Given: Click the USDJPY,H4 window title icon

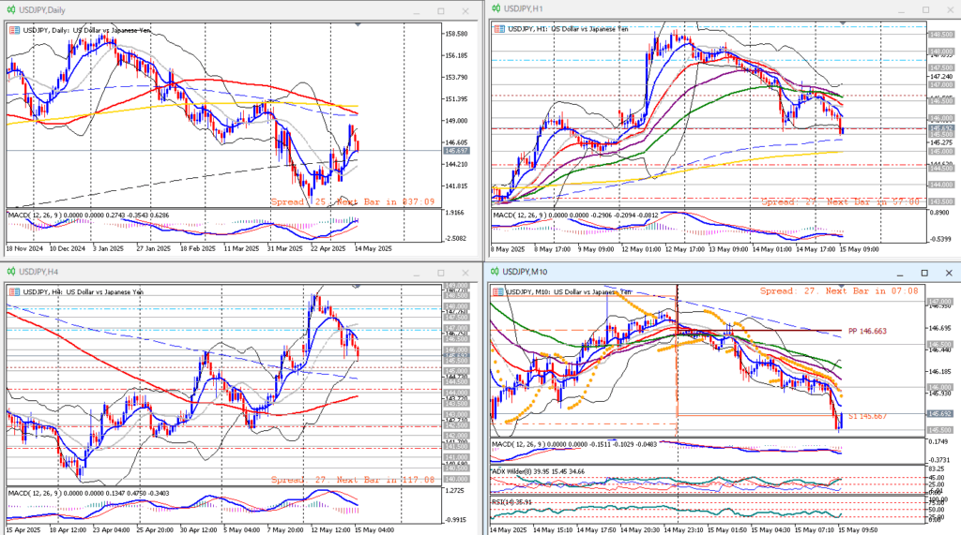Looking at the screenshot, I should click(11, 272).
